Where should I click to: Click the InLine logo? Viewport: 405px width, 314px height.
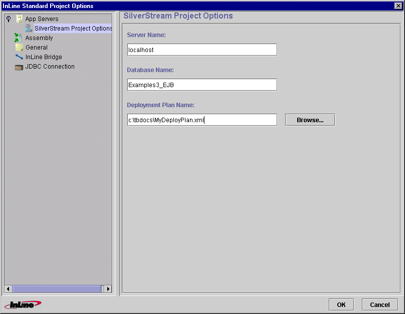(x=23, y=304)
